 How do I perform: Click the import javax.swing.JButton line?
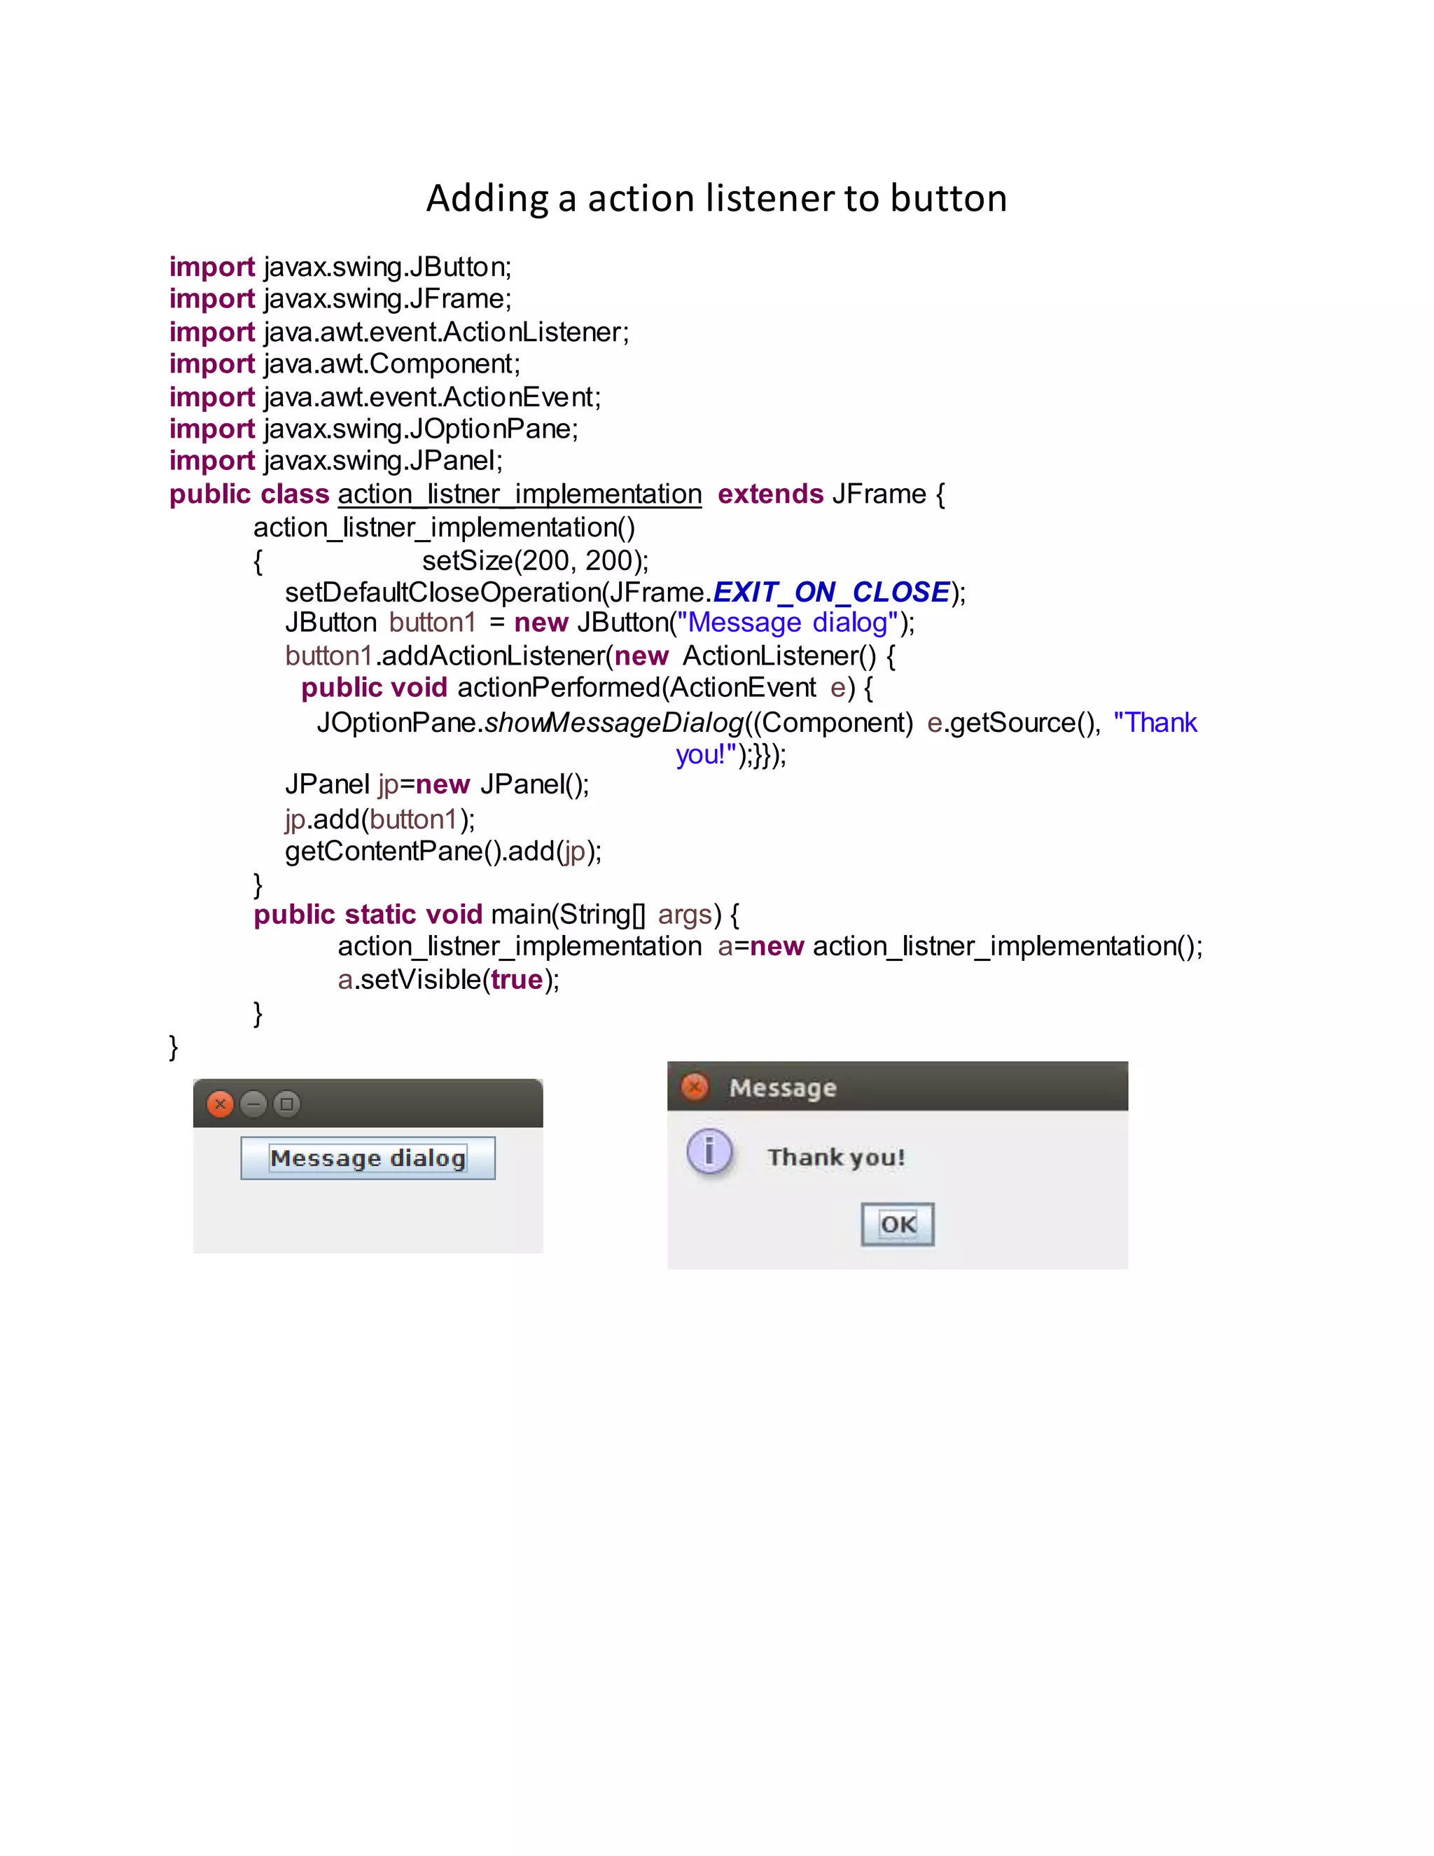coord(340,267)
